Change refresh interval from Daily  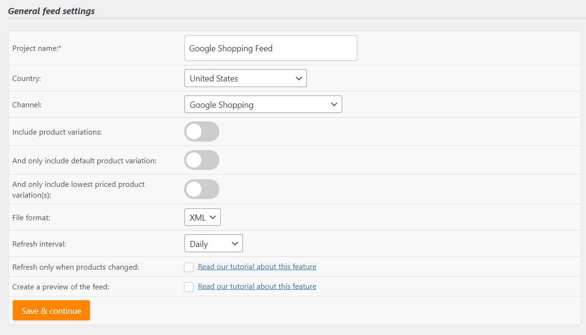[213, 243]
